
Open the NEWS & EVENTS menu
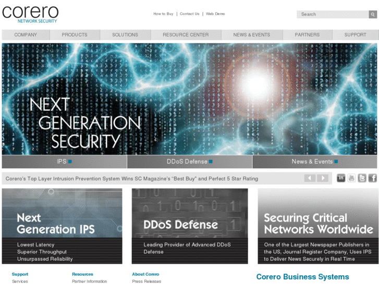pos(252,35)
